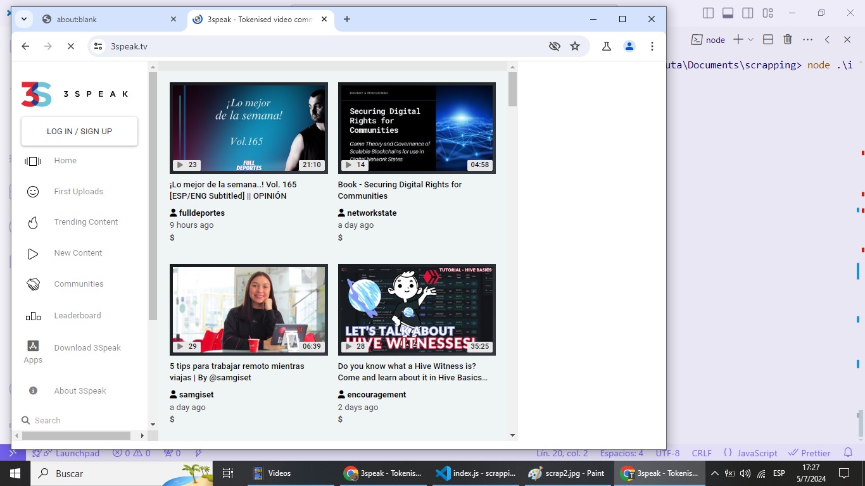The image size is (865, 486).
Task: Kill terminal with trash icon in VS Code
Action: (x=788, y=39)
